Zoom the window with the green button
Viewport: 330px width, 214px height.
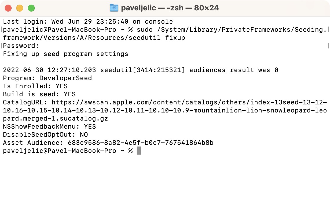pos(31,8)
